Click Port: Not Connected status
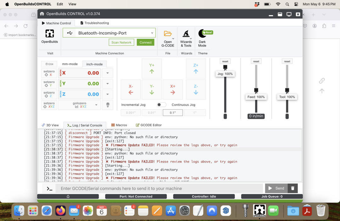The image size is (340, 221). (x=136, y=196)
